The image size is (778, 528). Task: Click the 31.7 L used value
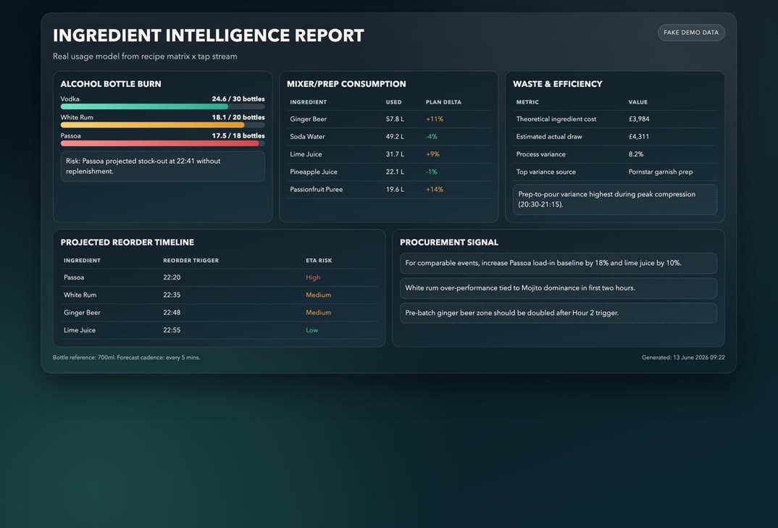(395, 154)
